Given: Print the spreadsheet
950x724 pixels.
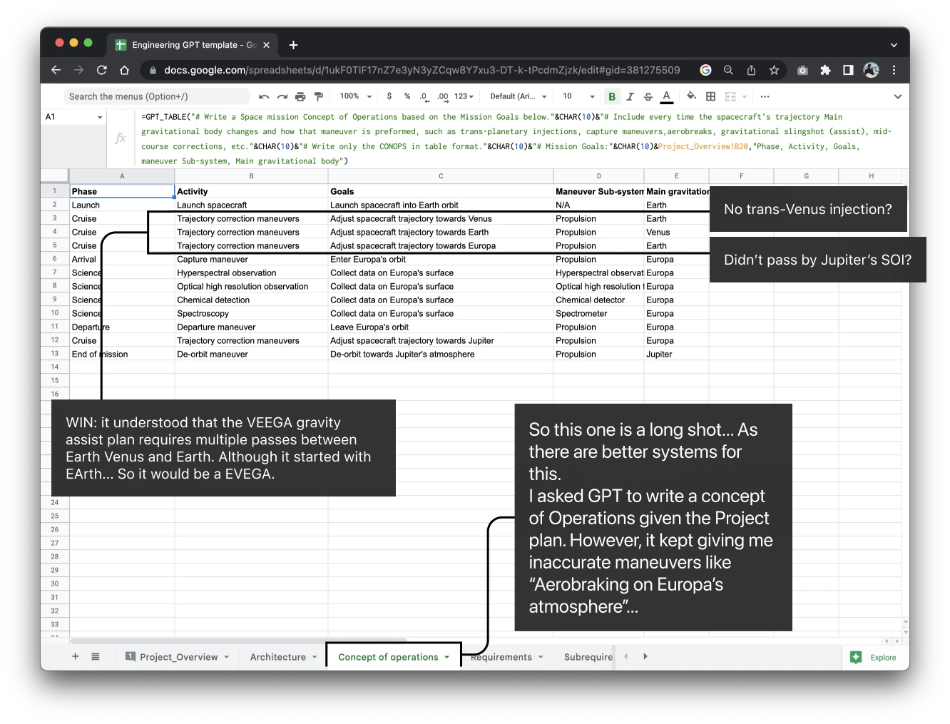Looking at the screenshot, I should coord(300,96).
